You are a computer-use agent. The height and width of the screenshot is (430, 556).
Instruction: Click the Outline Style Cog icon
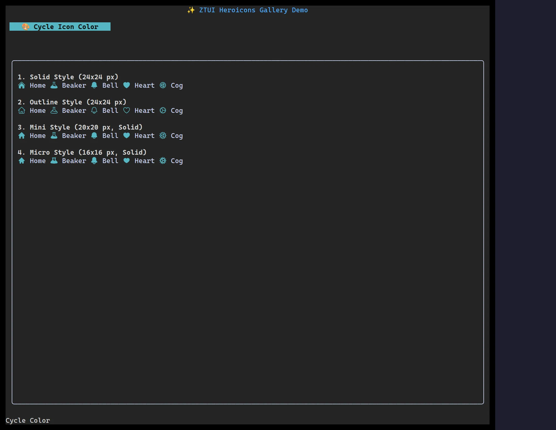click(x=163, y=110)
